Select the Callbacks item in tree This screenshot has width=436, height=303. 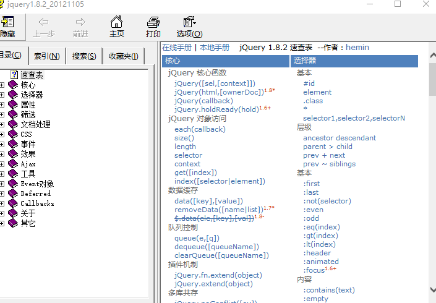(37, 203)
